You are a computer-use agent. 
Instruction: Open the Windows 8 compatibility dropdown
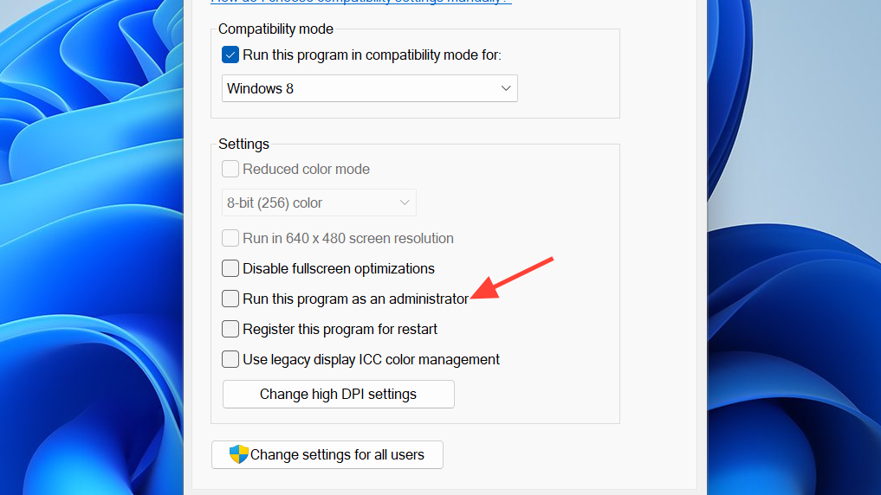(369, 88)
